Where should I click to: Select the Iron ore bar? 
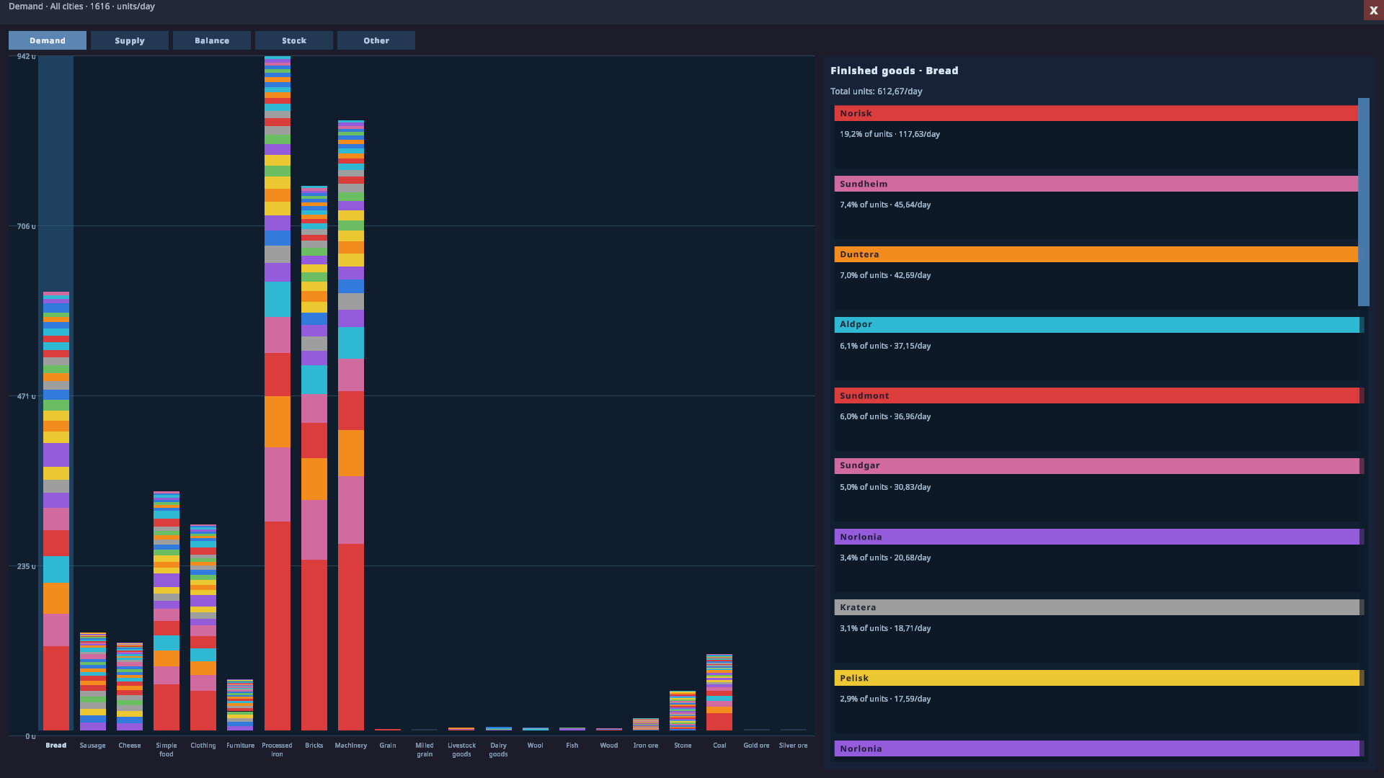click(646, 724)
